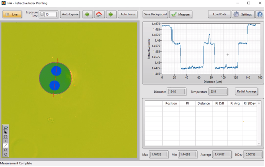Screen dimensions: 265x167
Task: Select the arrow pointer tool
Action: (6, 132)
